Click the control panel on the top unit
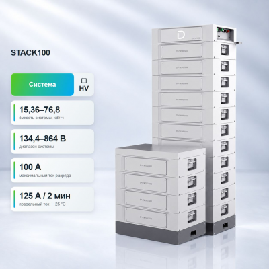Viewport: 269px width, 269px height. [225, 34]
